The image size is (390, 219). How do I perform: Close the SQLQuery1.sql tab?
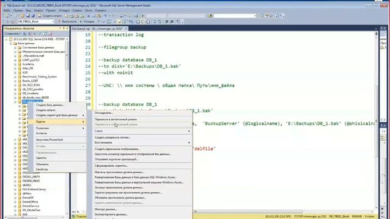click(x=126, y=29)
